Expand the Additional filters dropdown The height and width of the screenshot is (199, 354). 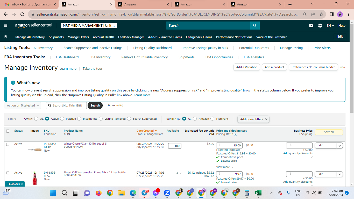253,119
